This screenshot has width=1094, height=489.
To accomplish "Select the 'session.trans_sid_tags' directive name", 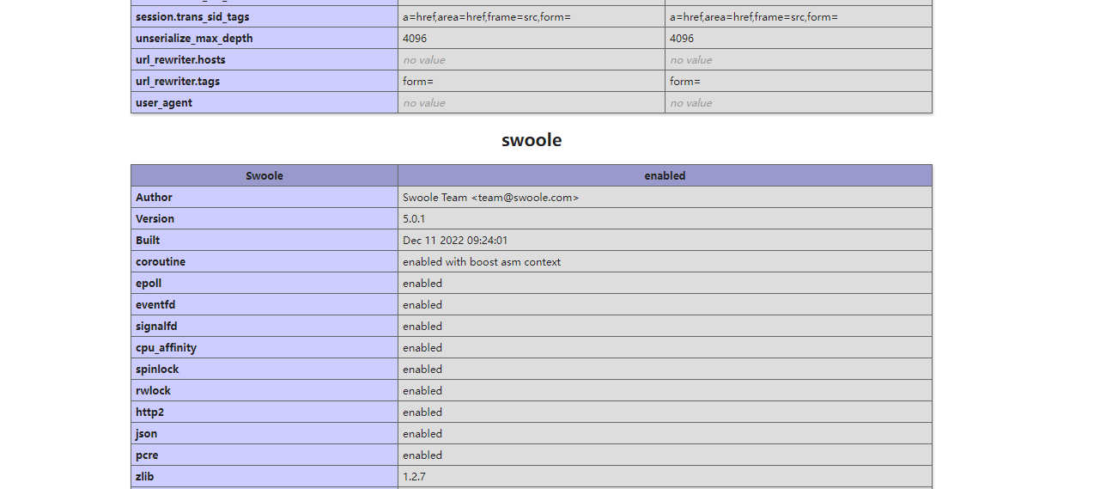I will coord(192,16).
